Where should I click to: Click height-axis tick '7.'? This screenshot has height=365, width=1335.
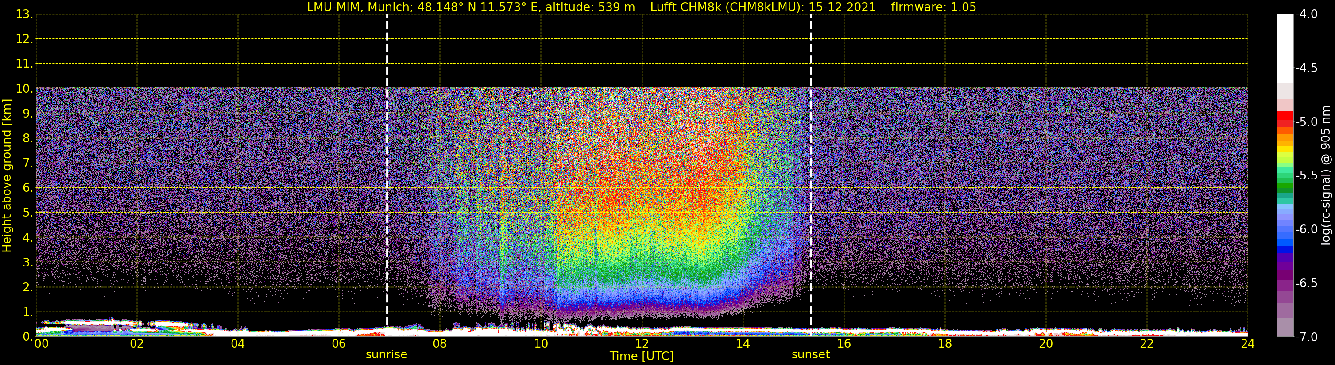point(27,163)
